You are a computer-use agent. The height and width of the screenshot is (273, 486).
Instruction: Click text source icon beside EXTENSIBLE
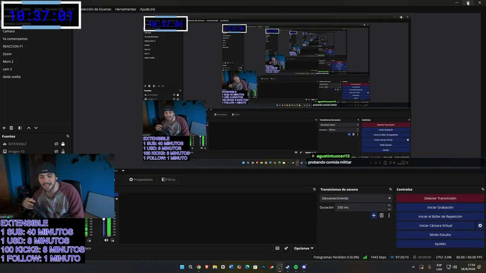pos(5,144)
